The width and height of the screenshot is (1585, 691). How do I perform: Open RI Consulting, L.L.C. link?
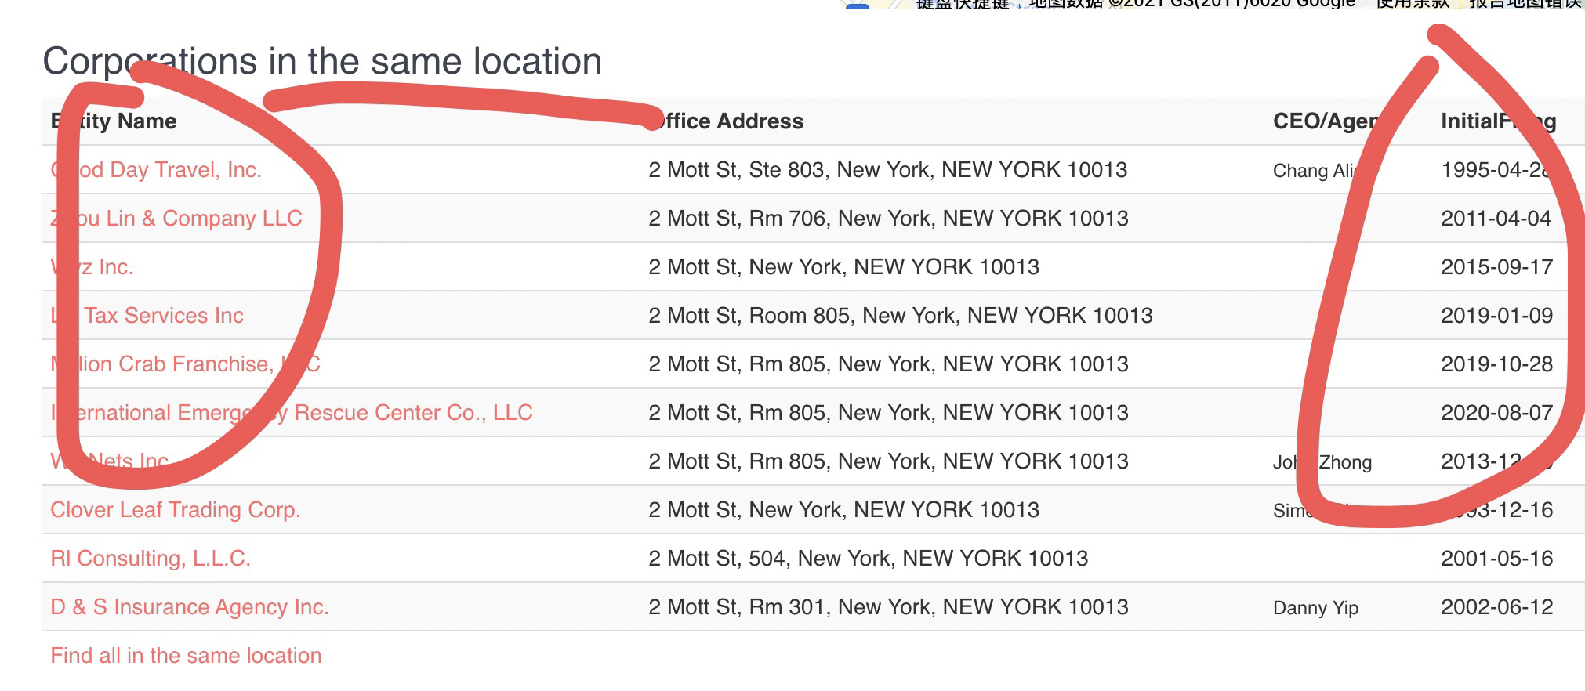151,559
